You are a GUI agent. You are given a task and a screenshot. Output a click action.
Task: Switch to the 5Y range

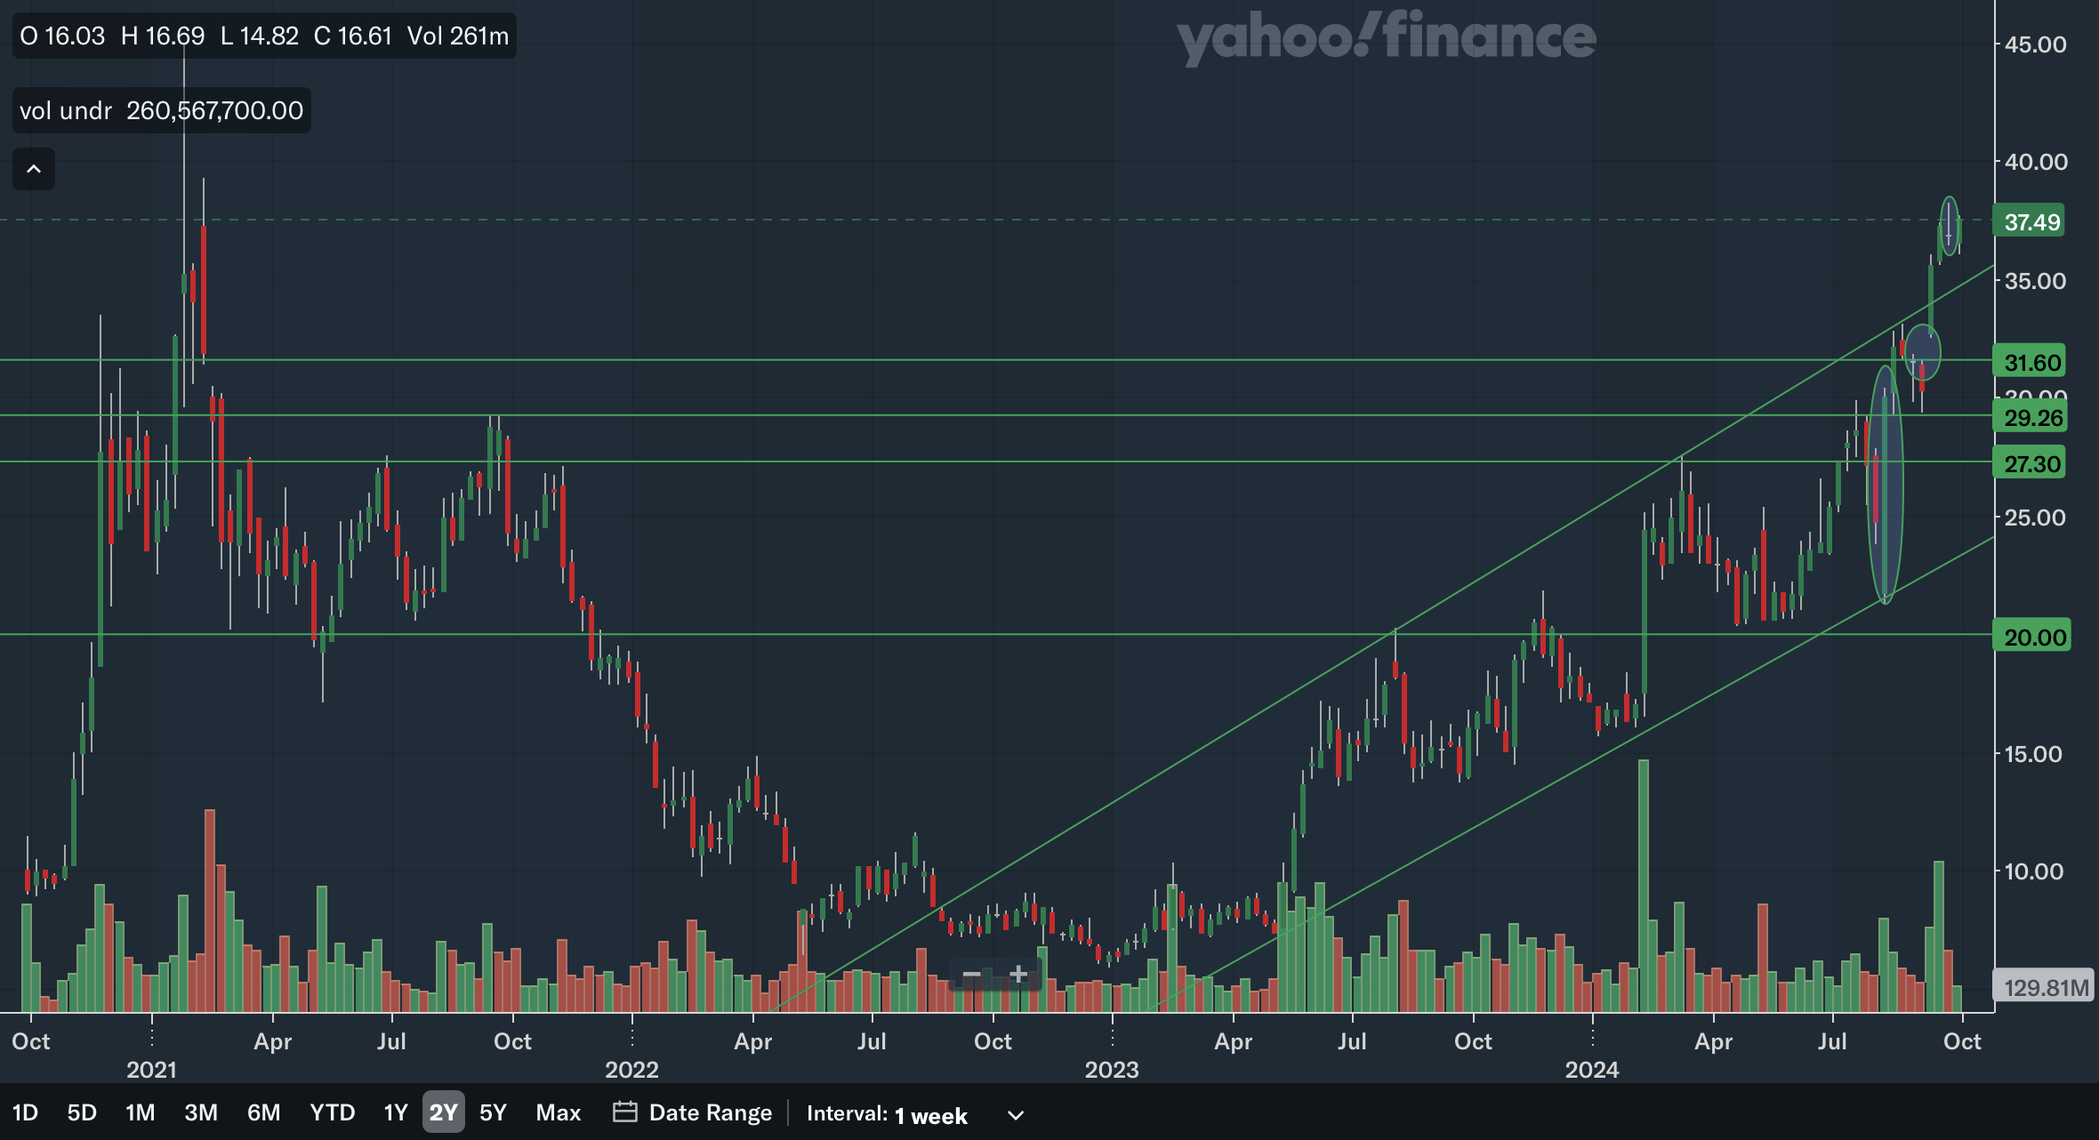click(492, 1112)
